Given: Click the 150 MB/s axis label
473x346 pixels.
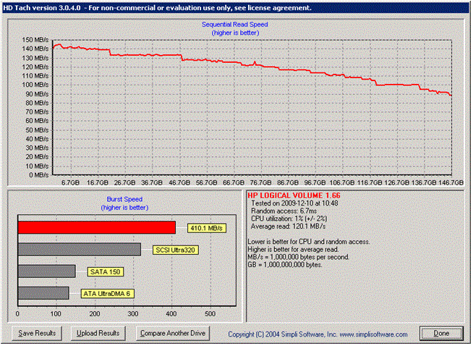Looking at the screenshot, I should coord(35,40).
